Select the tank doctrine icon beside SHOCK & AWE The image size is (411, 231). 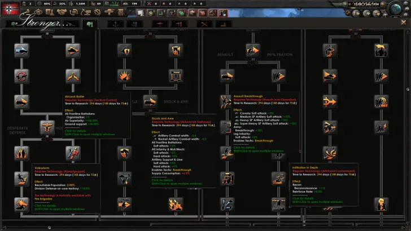(x=150, y=102)
